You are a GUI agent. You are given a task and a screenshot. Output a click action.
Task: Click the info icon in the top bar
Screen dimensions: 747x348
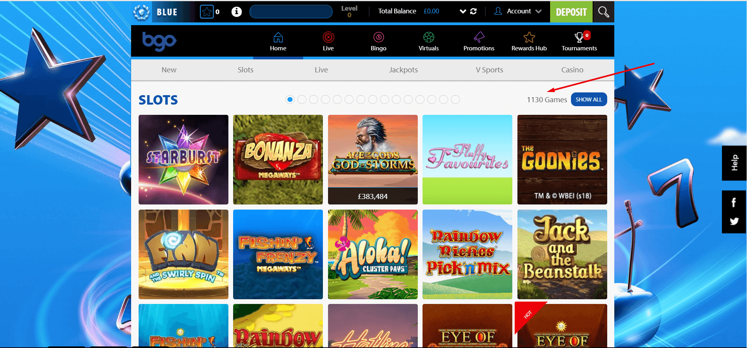(237, 12)
